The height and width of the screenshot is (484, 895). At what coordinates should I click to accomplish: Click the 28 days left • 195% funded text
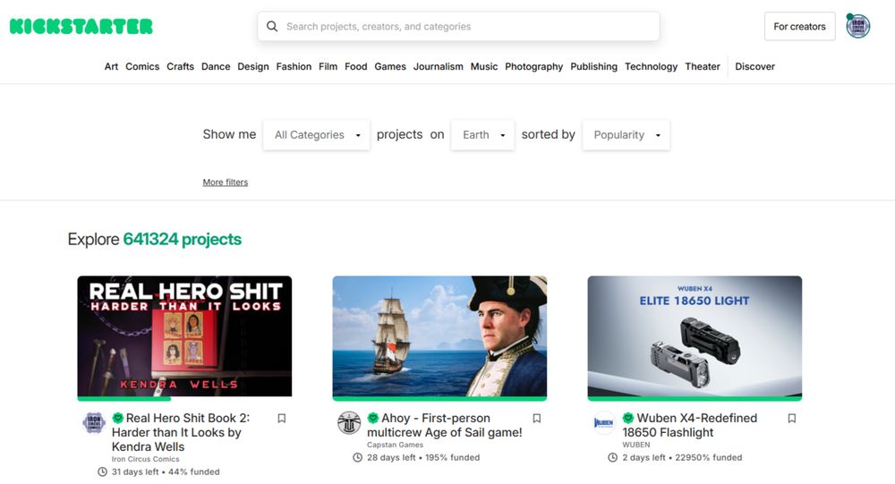pyautogui.click(x=423, y=458)
